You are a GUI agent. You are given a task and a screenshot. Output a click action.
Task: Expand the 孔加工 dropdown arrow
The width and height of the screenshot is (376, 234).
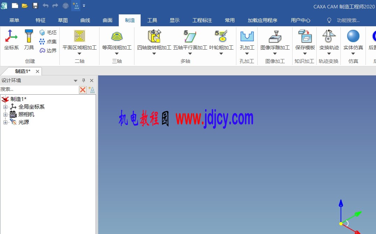[x=247, y=53]
